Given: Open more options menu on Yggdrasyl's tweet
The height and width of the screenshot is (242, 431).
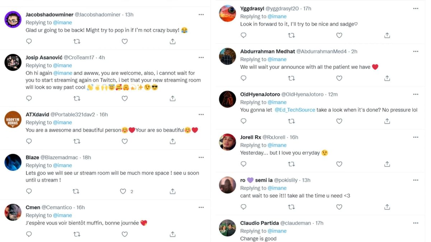Looking at the screenshot, I should coord(416,9).
